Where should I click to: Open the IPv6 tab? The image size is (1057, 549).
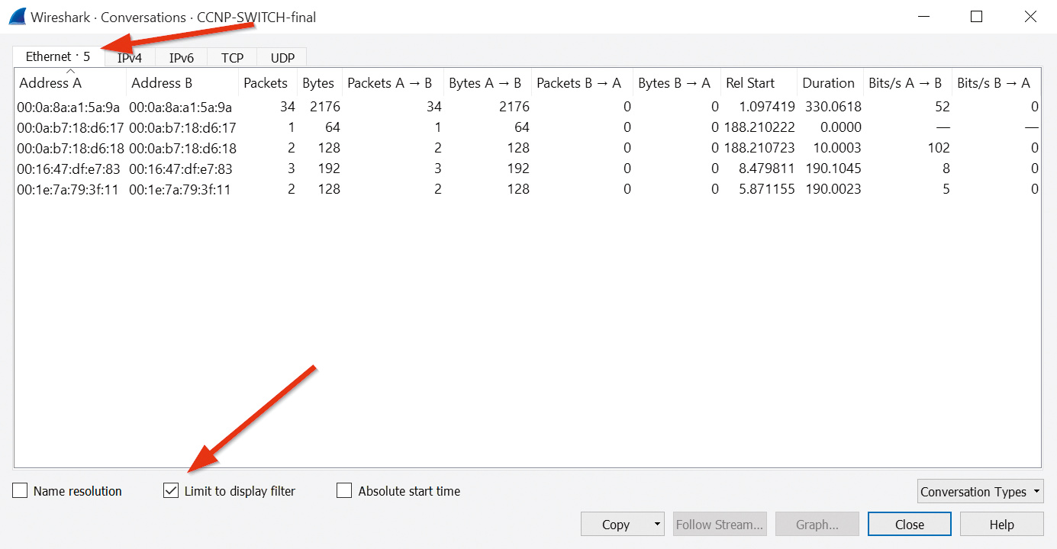click(182, 58)
